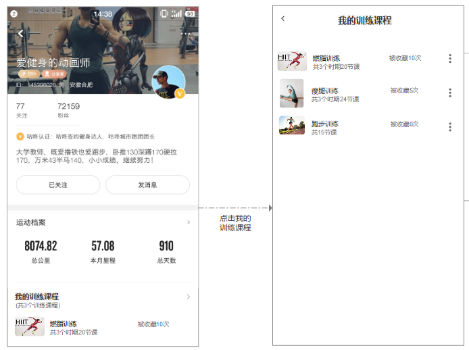Click the 发消息 button
Viewport: 469px width, 350px height.
147,185
